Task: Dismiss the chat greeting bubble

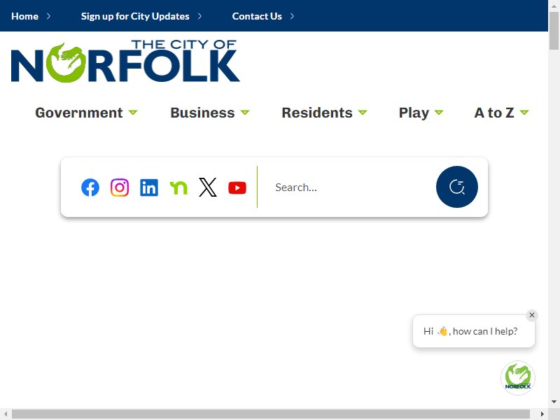Action: coord(532,315)
